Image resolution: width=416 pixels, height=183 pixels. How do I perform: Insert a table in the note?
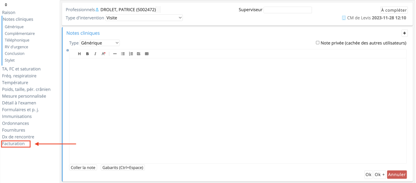147,54
